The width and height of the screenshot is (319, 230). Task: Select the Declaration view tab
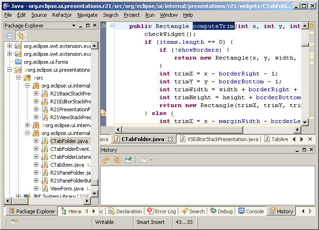point(125,211)
